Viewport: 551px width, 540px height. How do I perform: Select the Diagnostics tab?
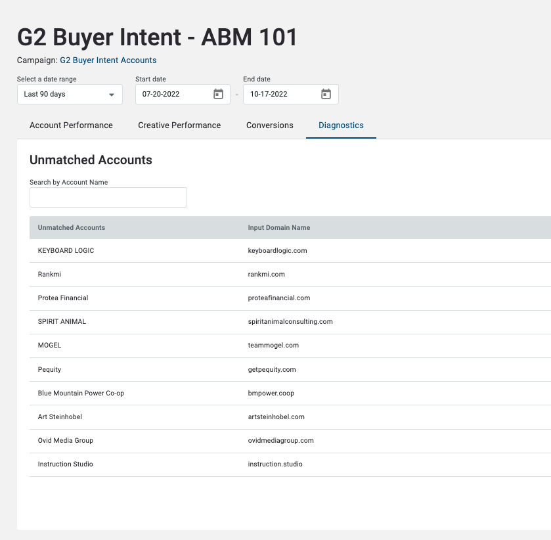341,125
